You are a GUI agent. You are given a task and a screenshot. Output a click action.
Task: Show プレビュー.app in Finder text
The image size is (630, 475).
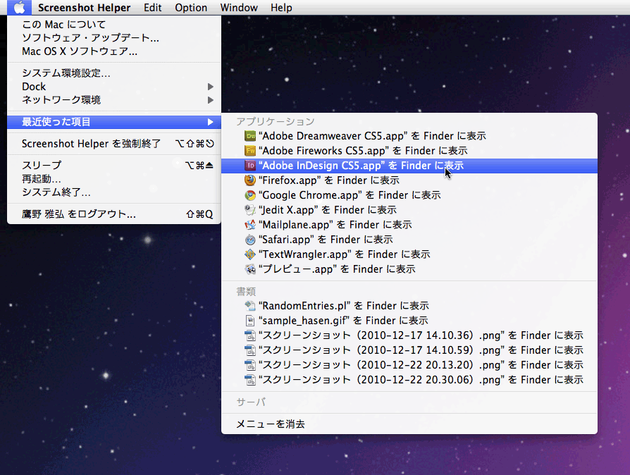tap(337, 269)
